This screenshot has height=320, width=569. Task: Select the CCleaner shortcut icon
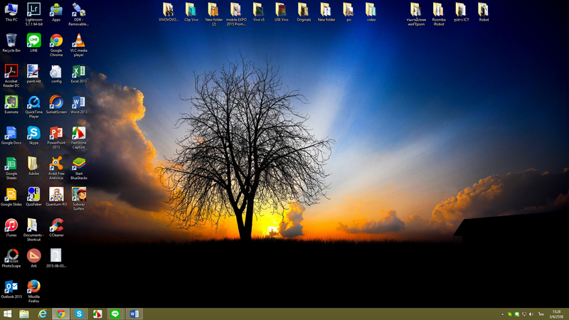tap(56, 228)
